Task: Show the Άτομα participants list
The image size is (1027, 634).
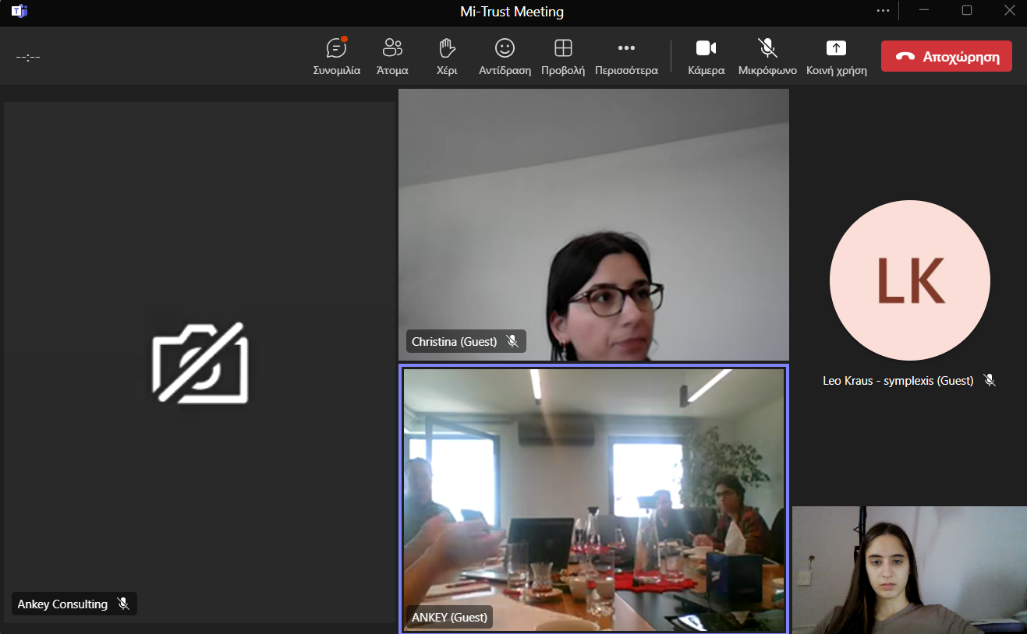Action: 392,49
